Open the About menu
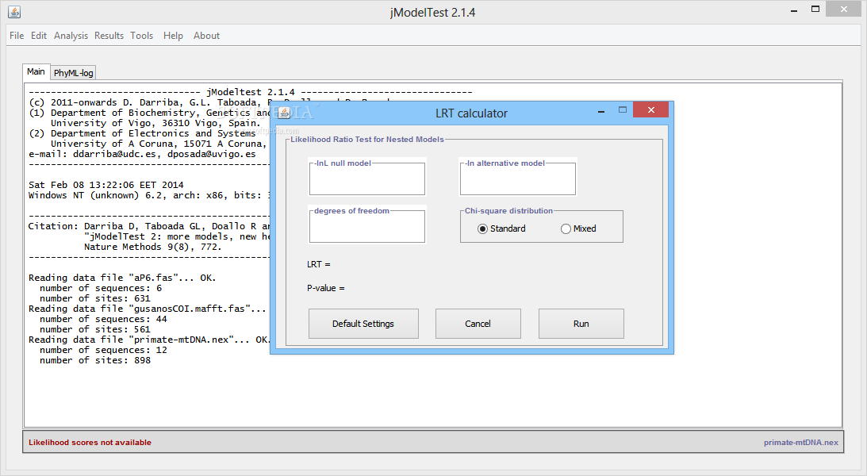867x476 pixels. pos(206,36)
